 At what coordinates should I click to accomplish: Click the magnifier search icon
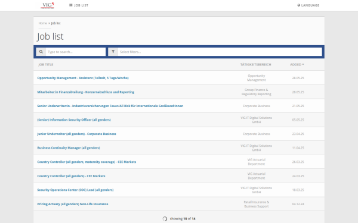click(41, 52)
